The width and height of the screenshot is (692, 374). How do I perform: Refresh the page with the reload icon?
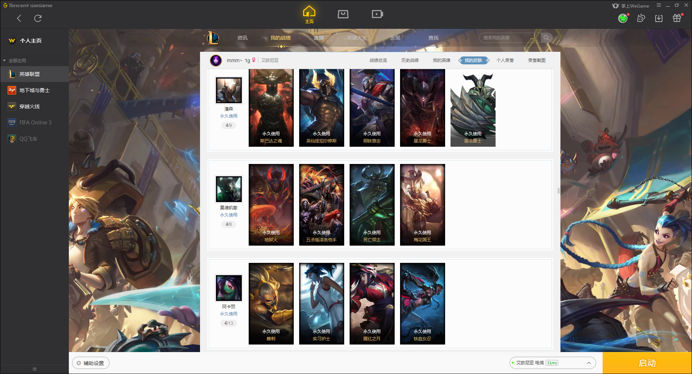[38, 18]
